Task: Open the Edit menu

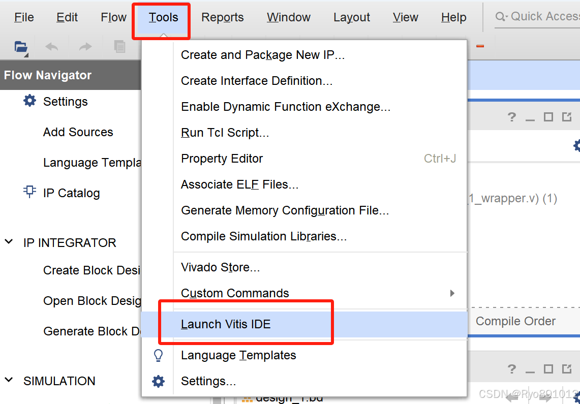Action: point(67,17)
